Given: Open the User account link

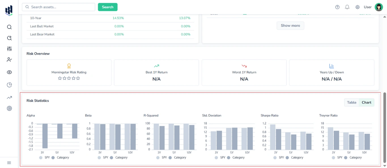Looking at the screenshot, I should pyautogui.click(x=367, y=7).
